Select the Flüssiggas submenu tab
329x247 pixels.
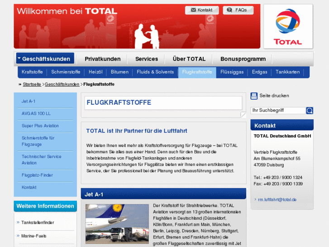[x=232, y=72]
